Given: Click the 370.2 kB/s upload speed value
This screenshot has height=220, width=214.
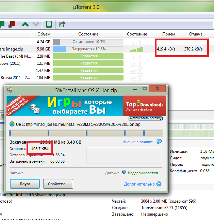Looking at the screenshot, I should coord(193,49).
